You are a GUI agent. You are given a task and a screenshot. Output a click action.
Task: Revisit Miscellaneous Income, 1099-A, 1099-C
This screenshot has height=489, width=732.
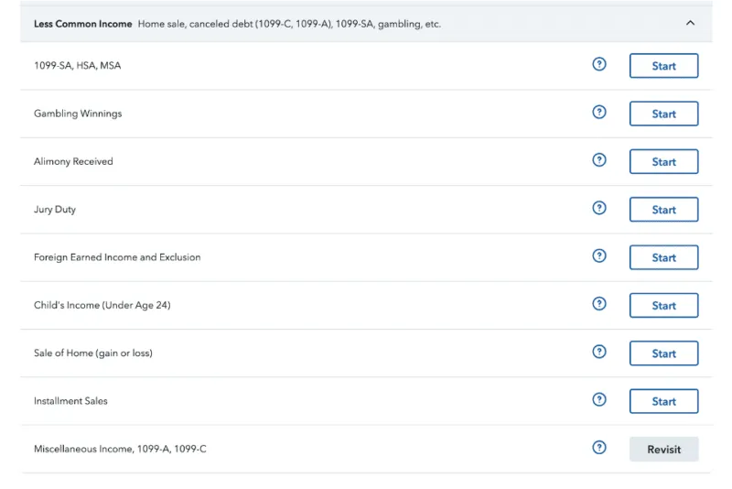click(663, 450)
